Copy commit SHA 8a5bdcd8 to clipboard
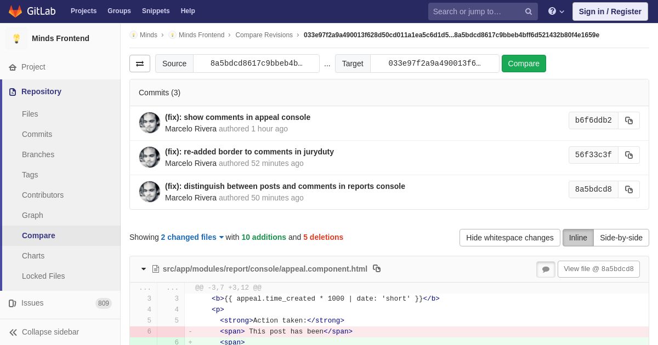 click(x=629, y=189)
